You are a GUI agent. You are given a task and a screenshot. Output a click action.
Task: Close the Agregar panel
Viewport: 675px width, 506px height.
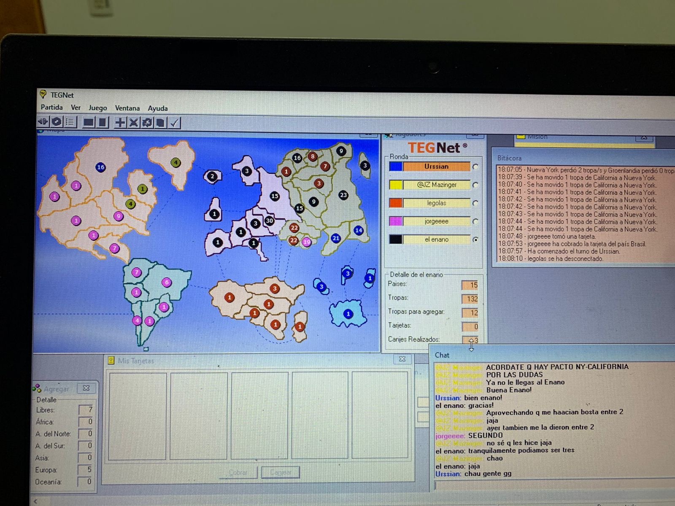tap(86, 388)
